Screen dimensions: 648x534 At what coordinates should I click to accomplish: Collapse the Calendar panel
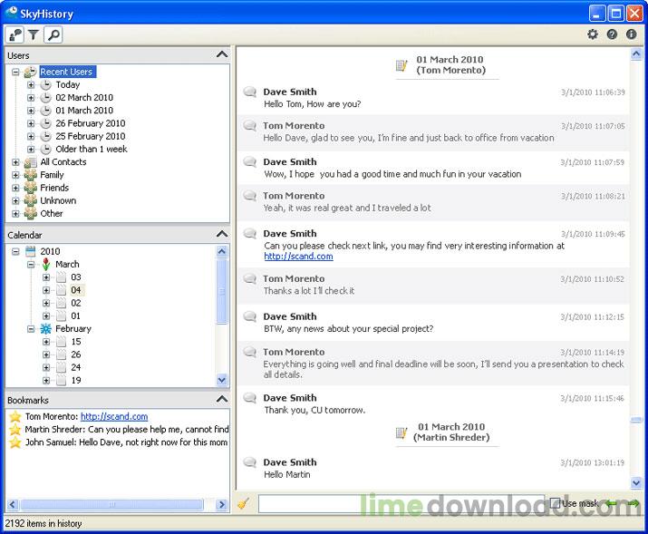point(222,234)
